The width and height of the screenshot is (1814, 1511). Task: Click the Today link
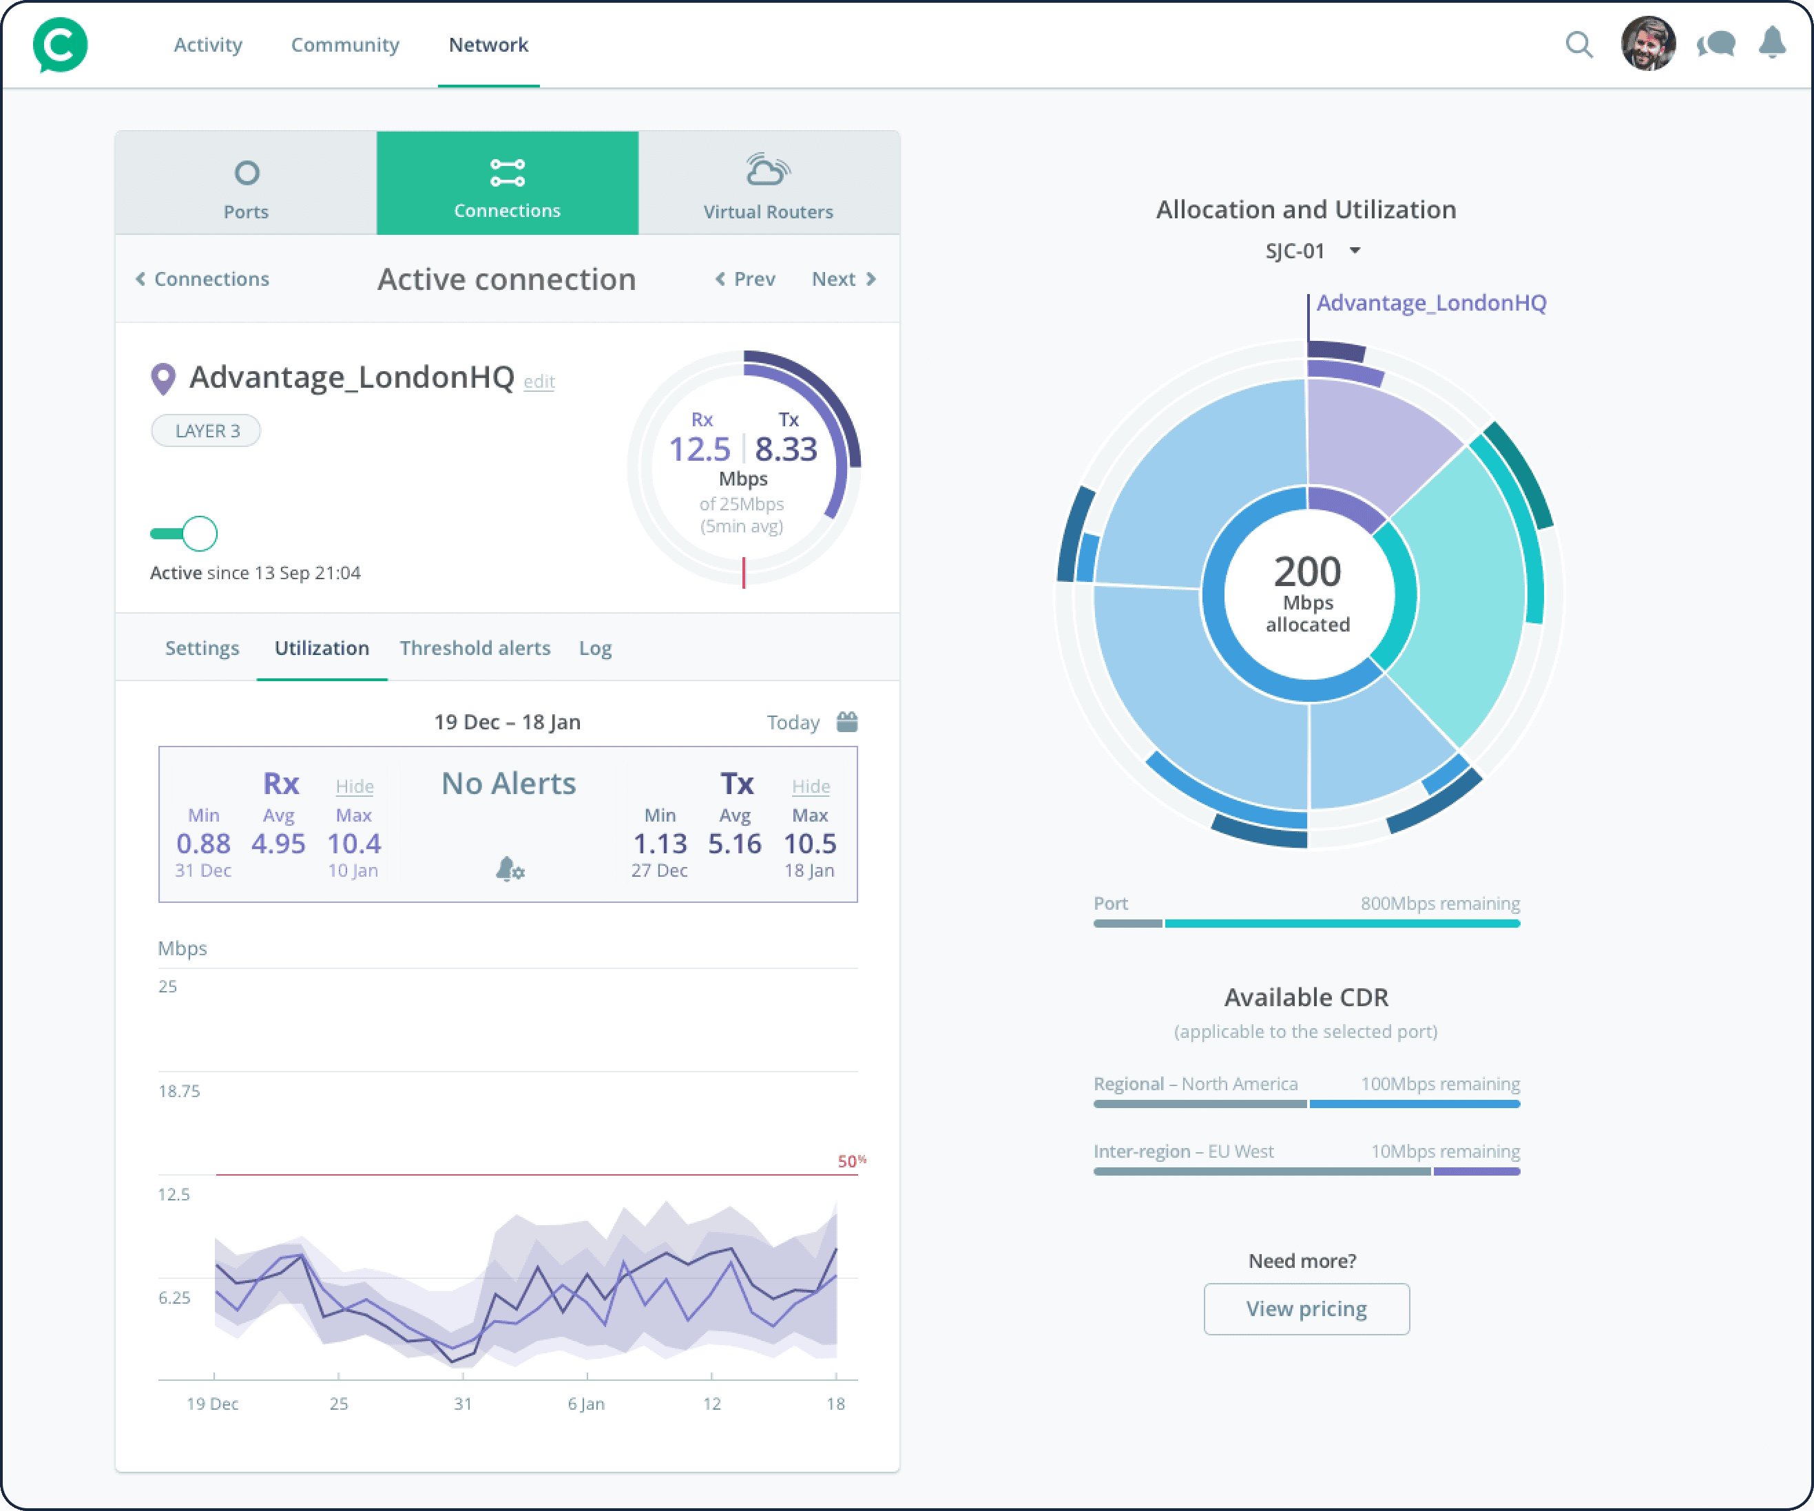pyautogui.click(x=793, y=722)
